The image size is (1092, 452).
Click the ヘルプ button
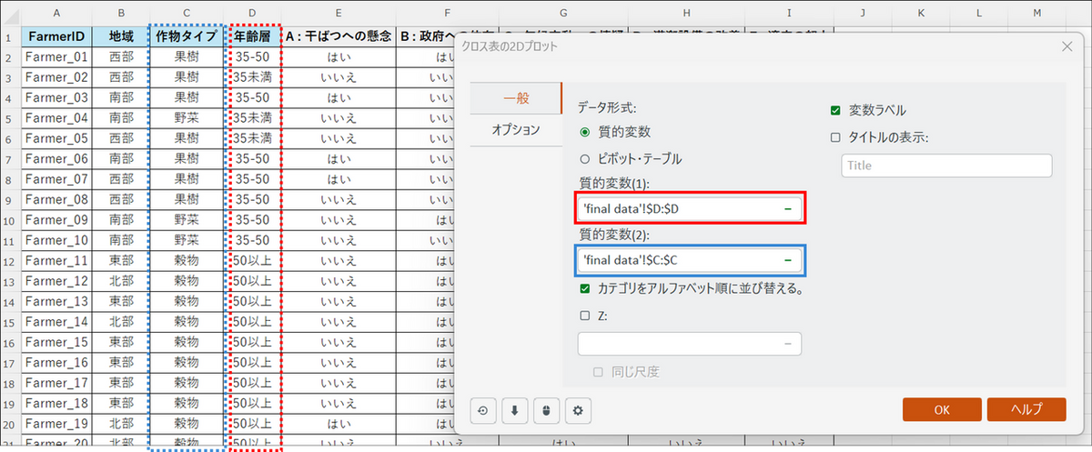1026,409
